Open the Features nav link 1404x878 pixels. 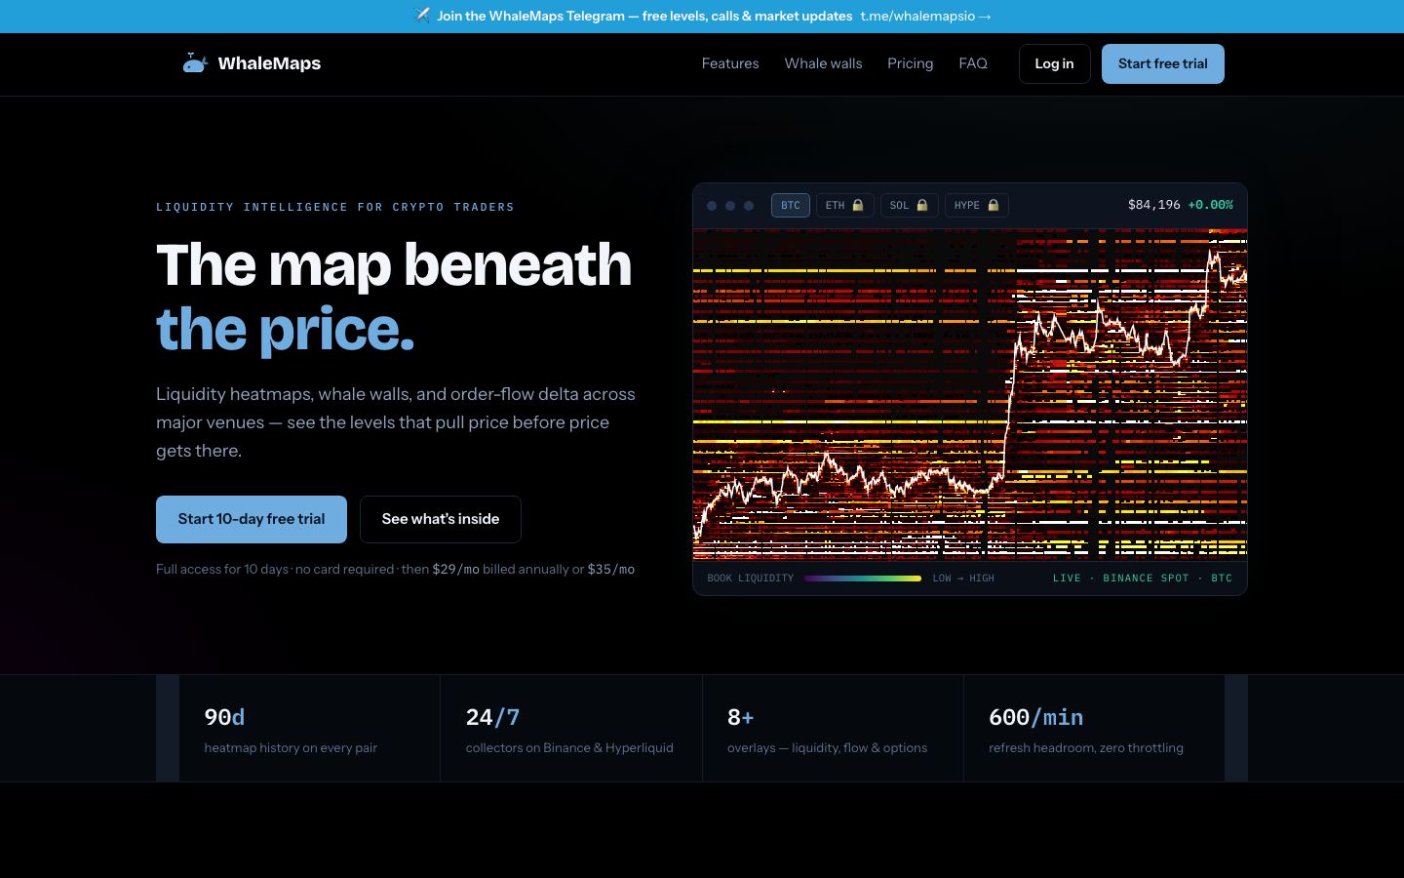pos(730,63)
